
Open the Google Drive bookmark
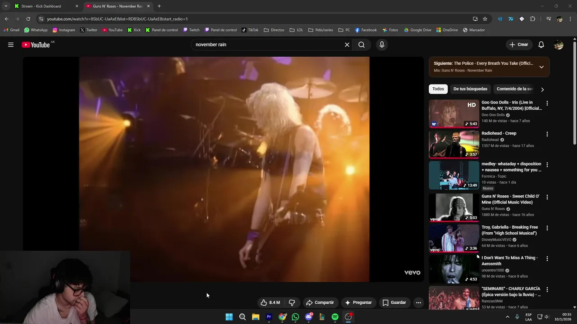click(417, 30)
